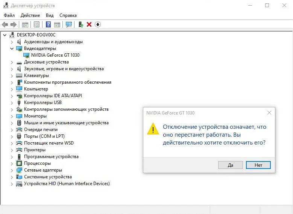Close the NVIDIA GeForce GT 1030 dialog
Viewport: 293px width, 214px height.
(269, 113)
